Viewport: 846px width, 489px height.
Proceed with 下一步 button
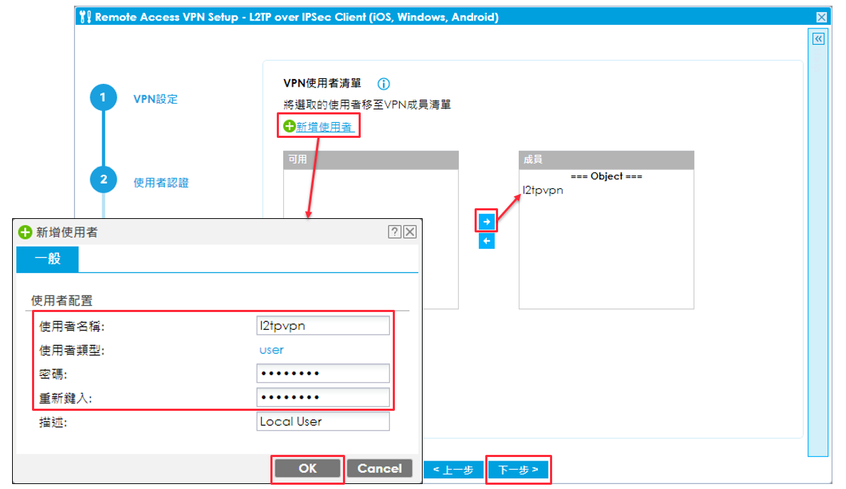tap(518, 470)
